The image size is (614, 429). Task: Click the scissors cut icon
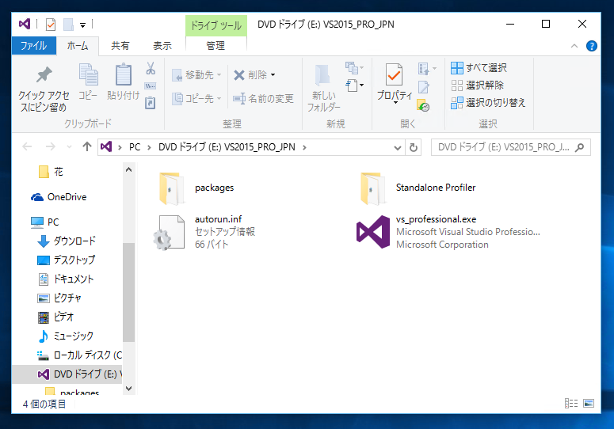point(151,68)
